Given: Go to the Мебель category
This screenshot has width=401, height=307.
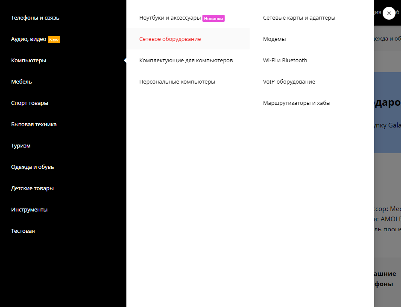Looking at the screenshot, I should point(21,82).
